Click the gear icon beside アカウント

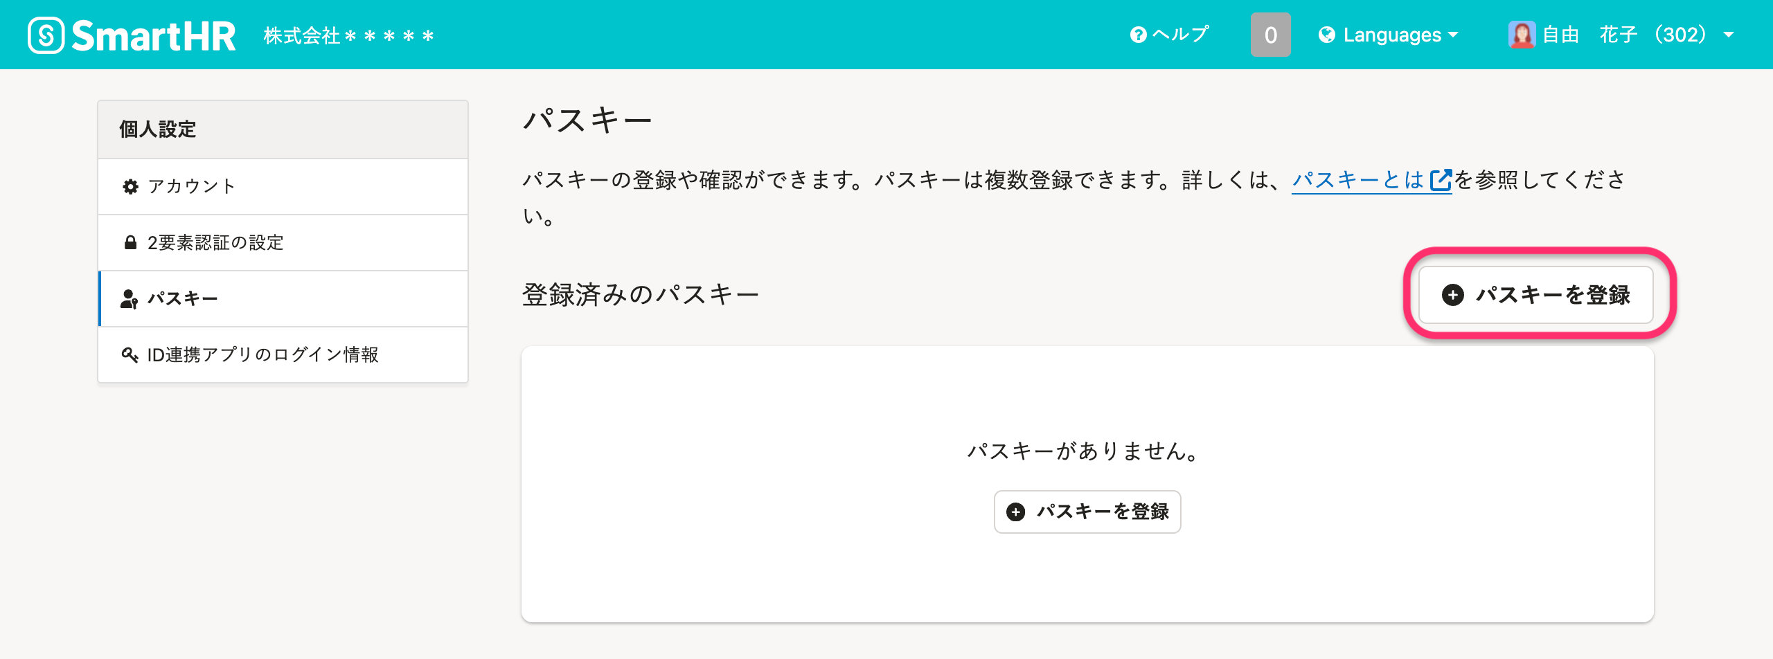(130, 186)
